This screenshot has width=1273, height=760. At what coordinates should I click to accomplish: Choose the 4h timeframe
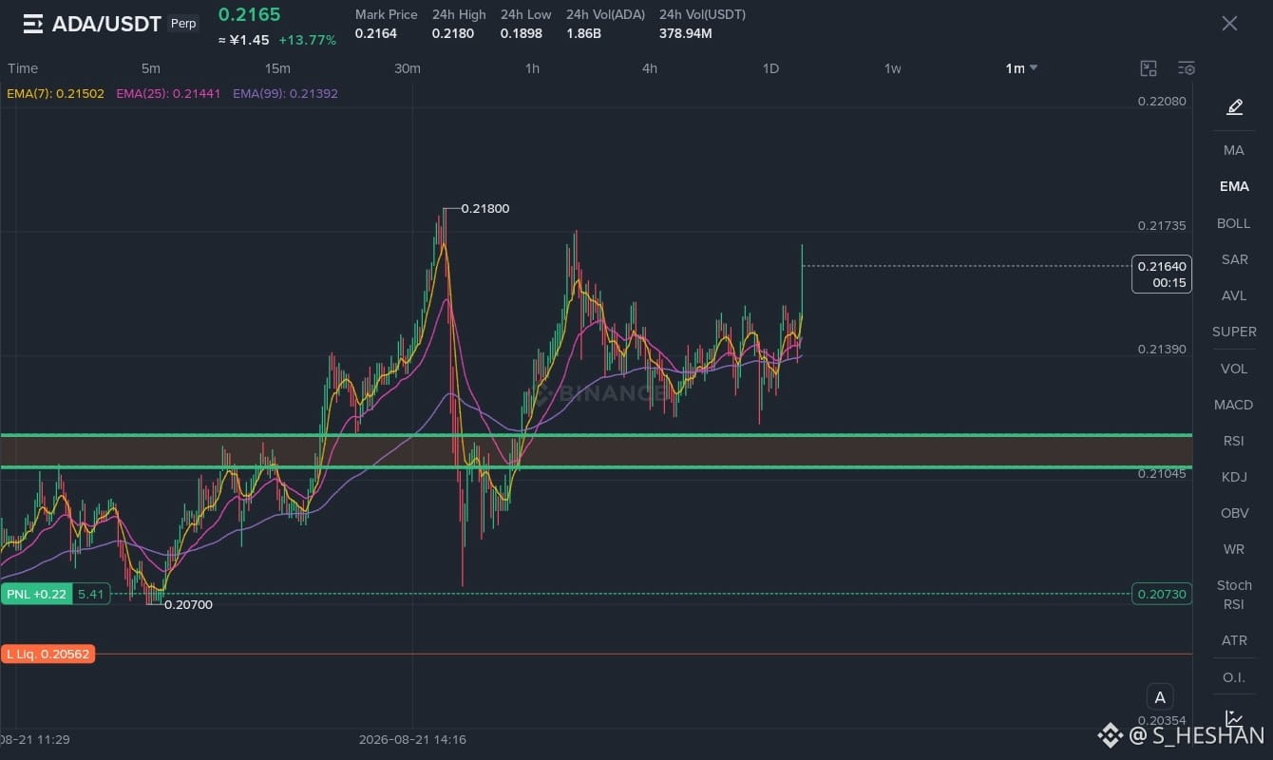tap(650, 68)
